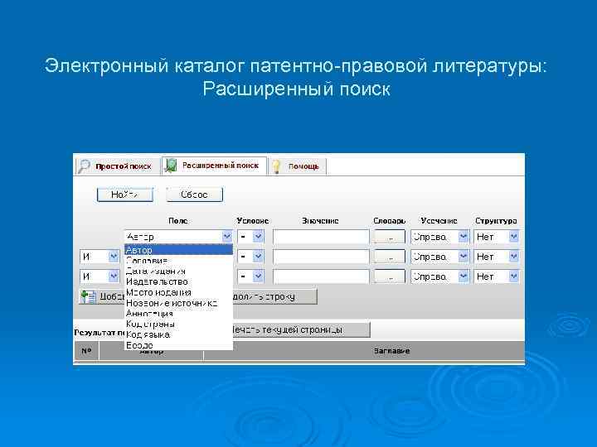Click the lightbulb icon on Помощь tab
The width and height of the screenshot is (597, 447).
(277, 166)
